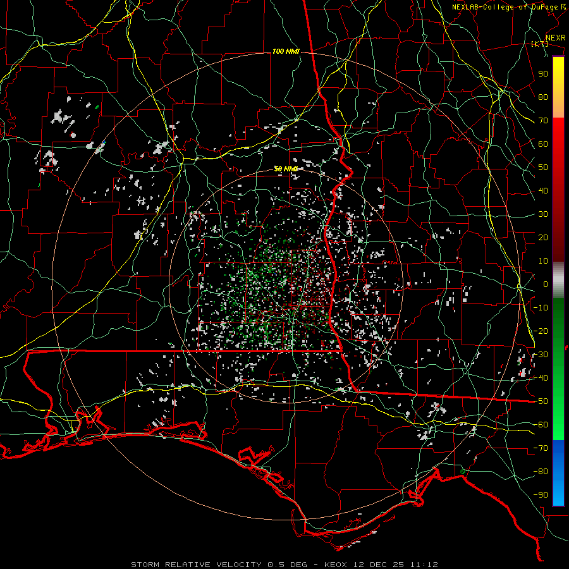Click the 60 value on the velocity scale

click(x=543, y=144)
